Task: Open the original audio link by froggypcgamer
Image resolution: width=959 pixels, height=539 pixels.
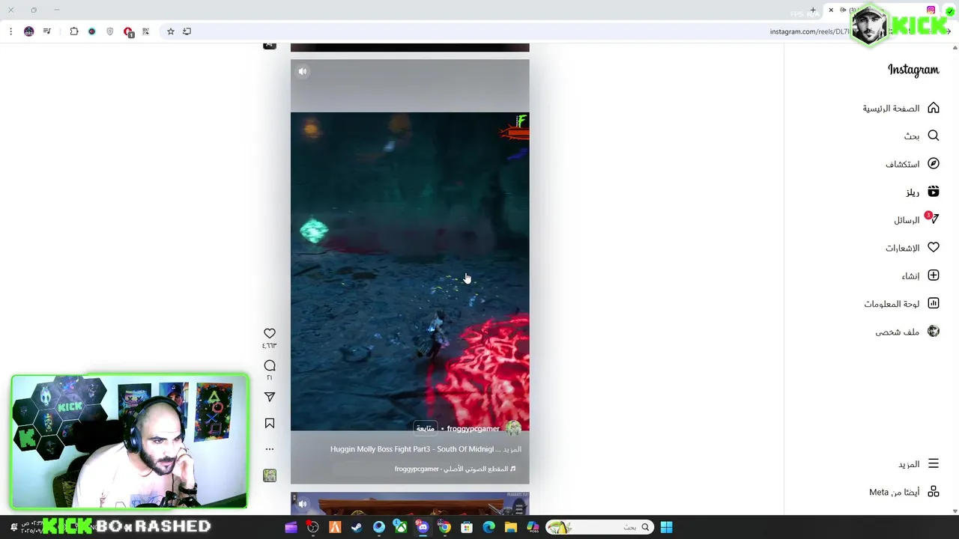Action: (456, 469)
